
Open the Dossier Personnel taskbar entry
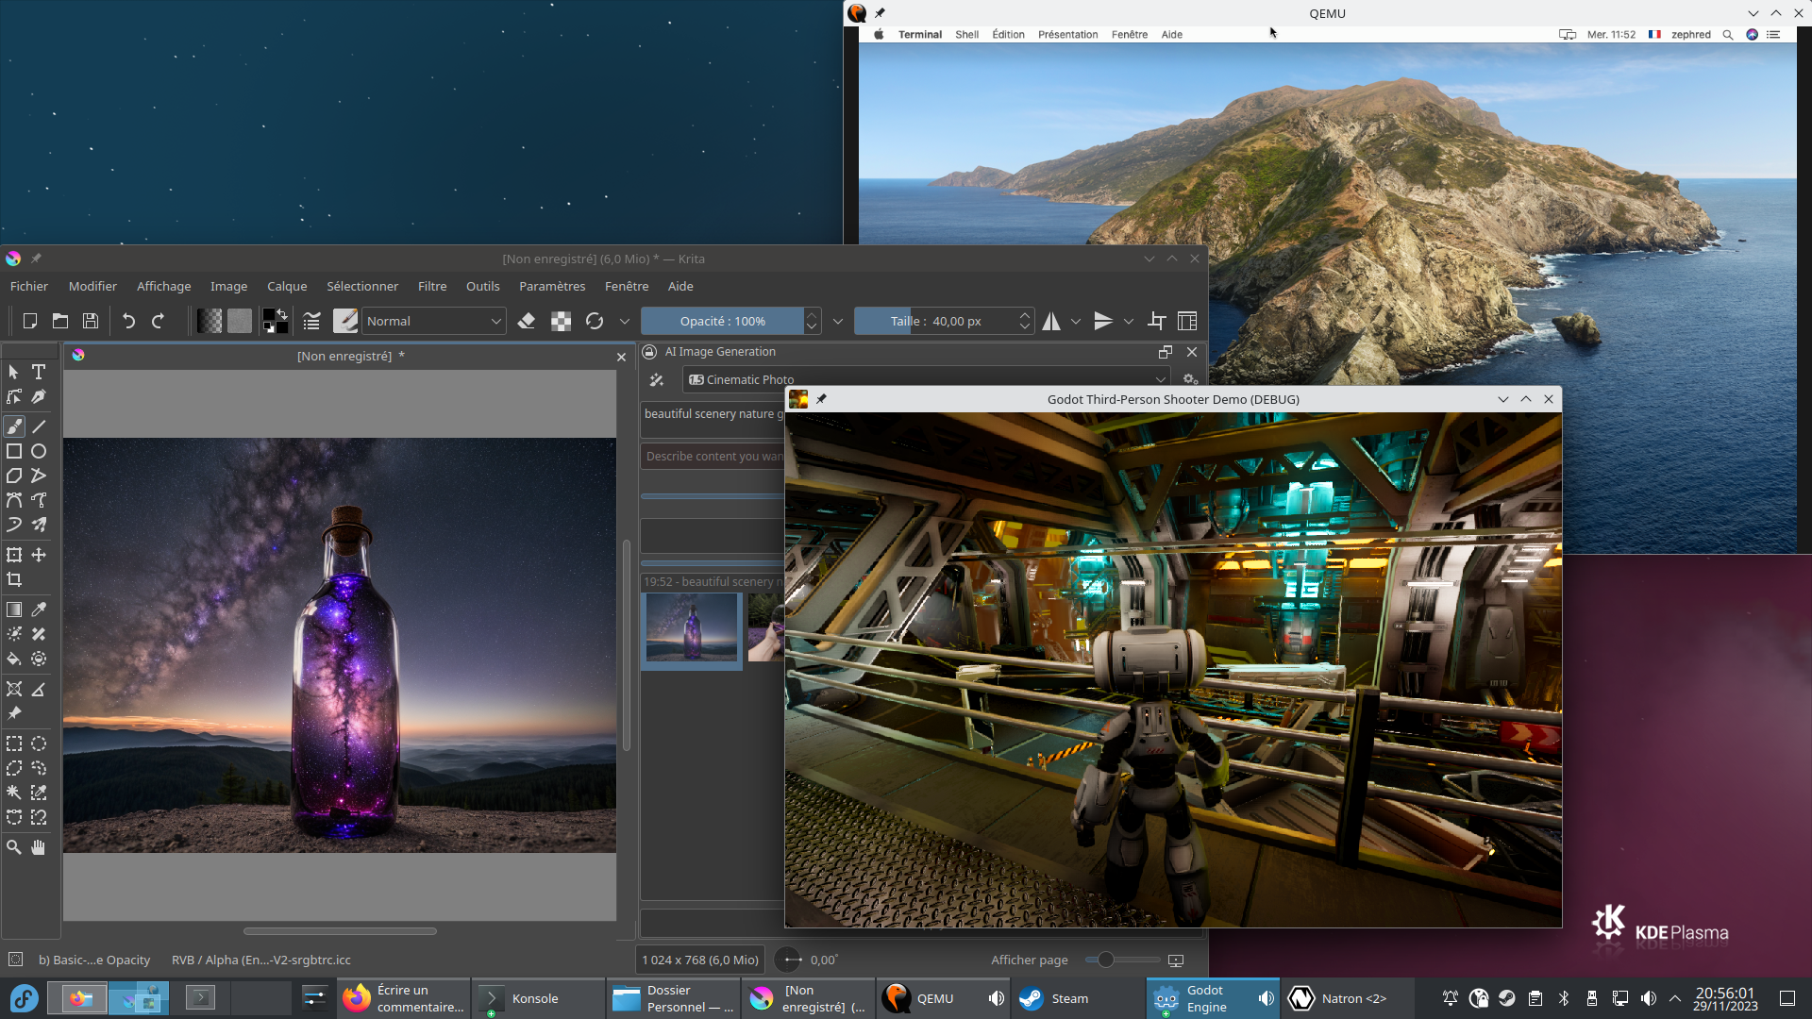click(672, 998)
